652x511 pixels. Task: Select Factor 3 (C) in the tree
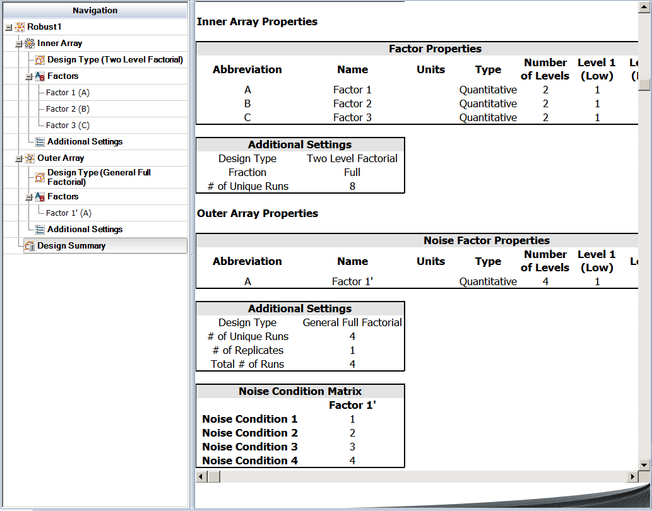pyautogui.click(x=68, y=126)
